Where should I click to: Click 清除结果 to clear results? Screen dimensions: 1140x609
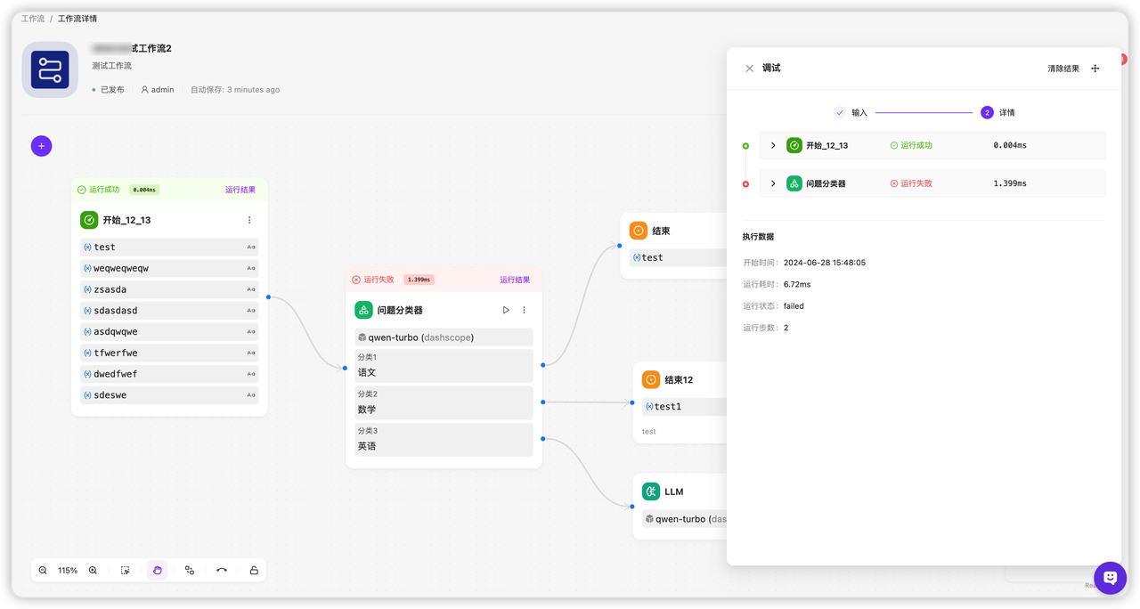[x=1063, y=69]
